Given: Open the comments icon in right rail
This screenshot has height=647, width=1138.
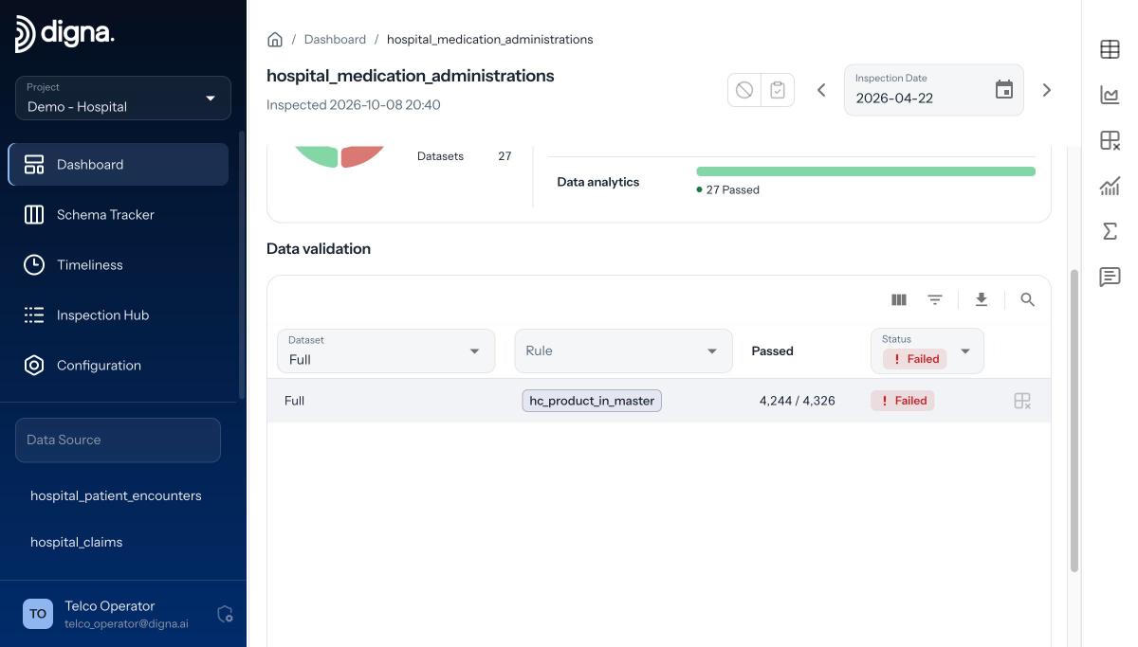Looking at the screenshot, I should pyautogui.click(x=1110, y=277).
